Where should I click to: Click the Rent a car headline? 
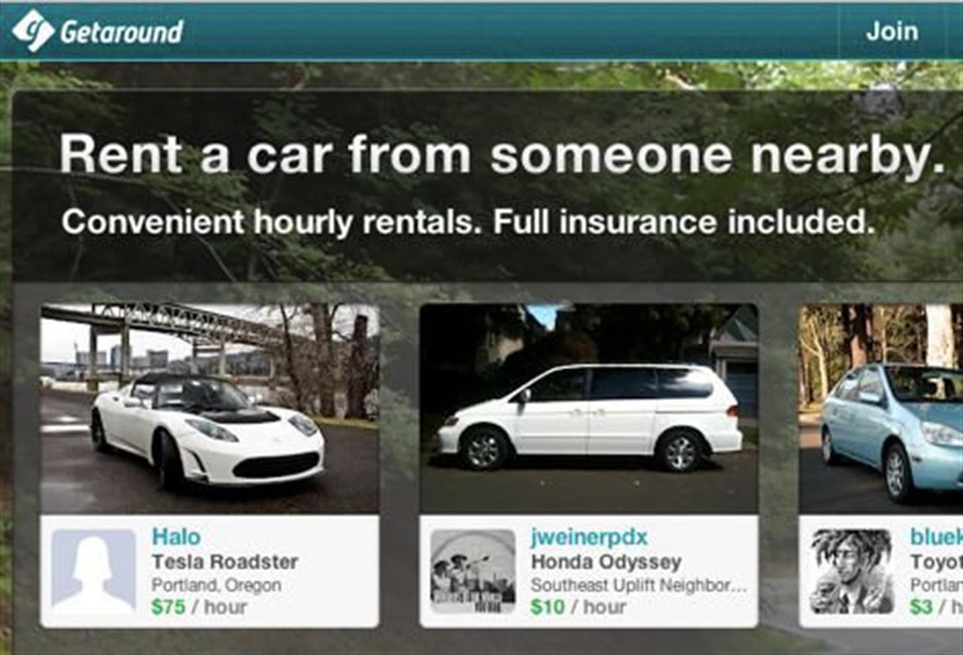(x=503, y=154)
